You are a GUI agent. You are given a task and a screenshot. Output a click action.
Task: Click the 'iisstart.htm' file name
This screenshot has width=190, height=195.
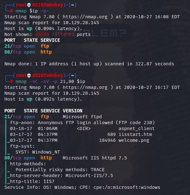[135, 134]
